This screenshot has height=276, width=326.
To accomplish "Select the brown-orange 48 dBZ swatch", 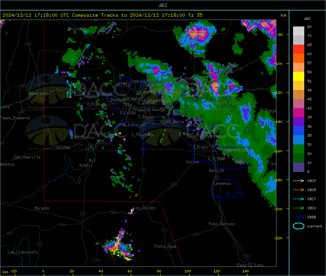I will 298,95.
